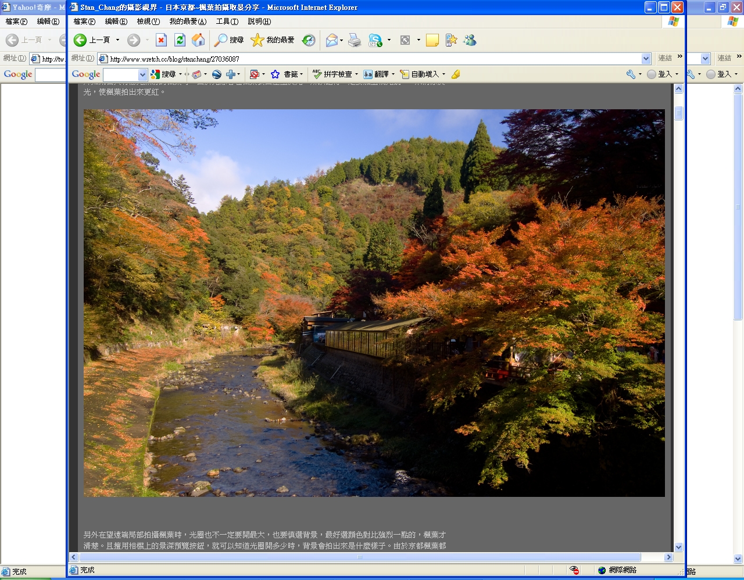Click the gray full-screen toolbar icon
744x580 pixels.
coord(405,40)
